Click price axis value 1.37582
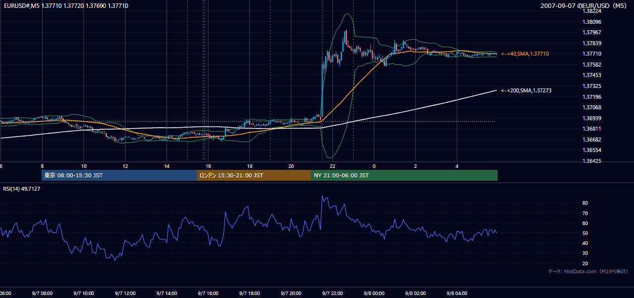The width and height of the screenshot is (634, 298). pos(592,65)
